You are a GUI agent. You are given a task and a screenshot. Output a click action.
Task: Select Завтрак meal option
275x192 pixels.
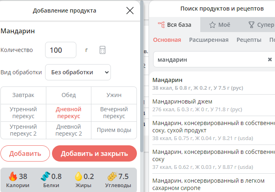[23, 95]
